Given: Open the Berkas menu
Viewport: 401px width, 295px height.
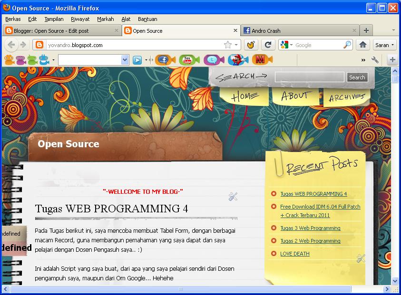Looking at the screenshot, I should (13, 19).
